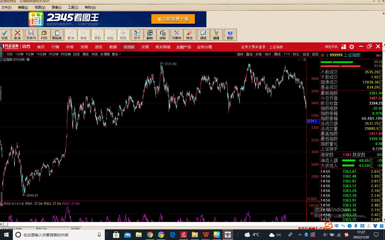Click the 撤消 (undo) toolbar icon

(71, 35)
